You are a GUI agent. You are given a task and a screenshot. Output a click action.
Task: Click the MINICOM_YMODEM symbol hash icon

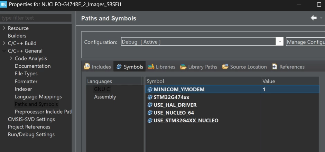[x=150, y=89]
